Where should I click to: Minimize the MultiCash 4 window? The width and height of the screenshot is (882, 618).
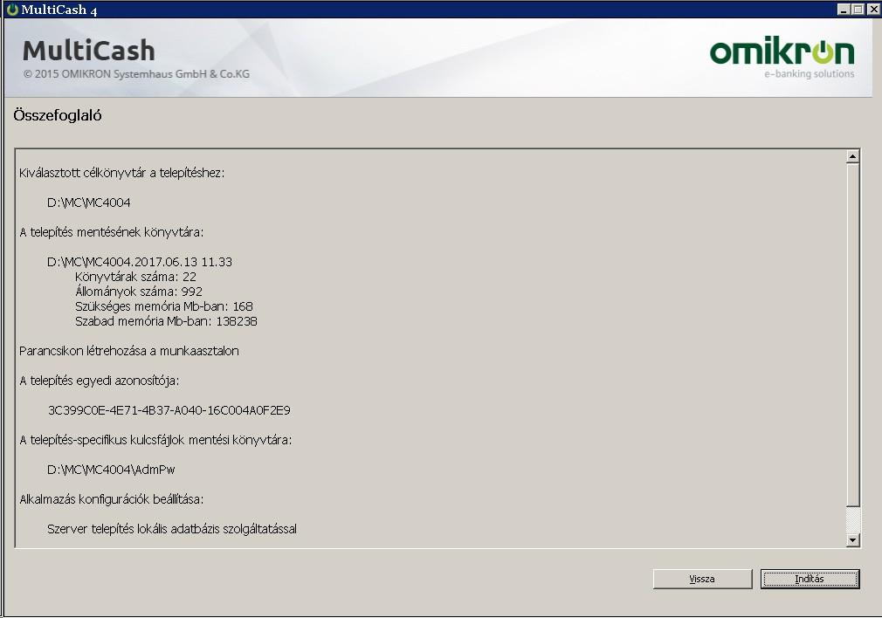[844, 10]
